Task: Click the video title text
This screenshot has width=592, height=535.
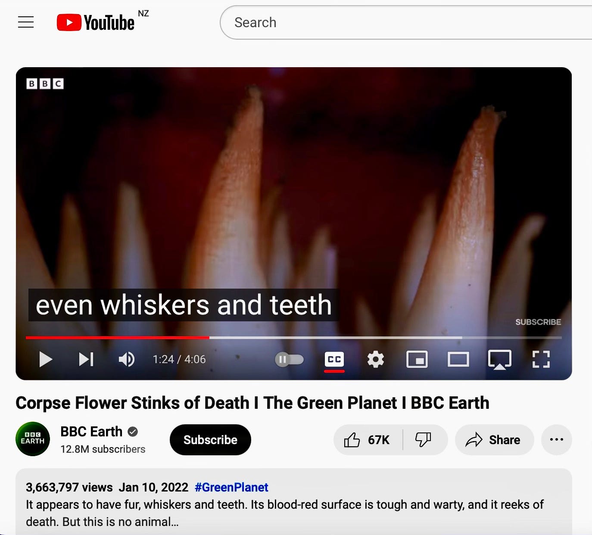Action: [x=252, y=403]
